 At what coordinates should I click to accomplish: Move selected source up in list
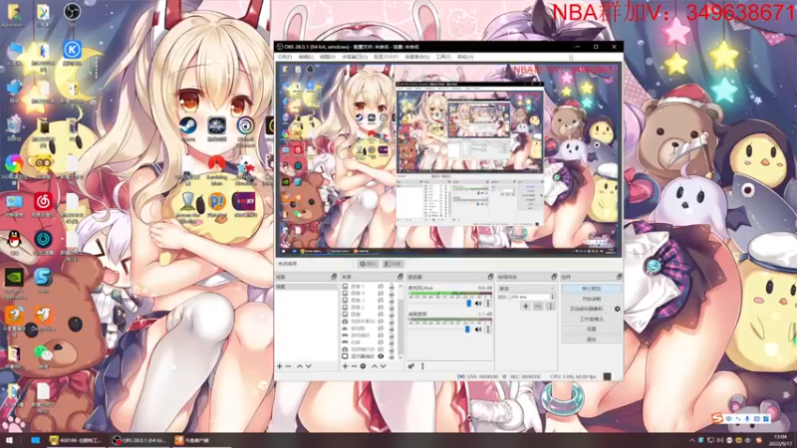375,366
